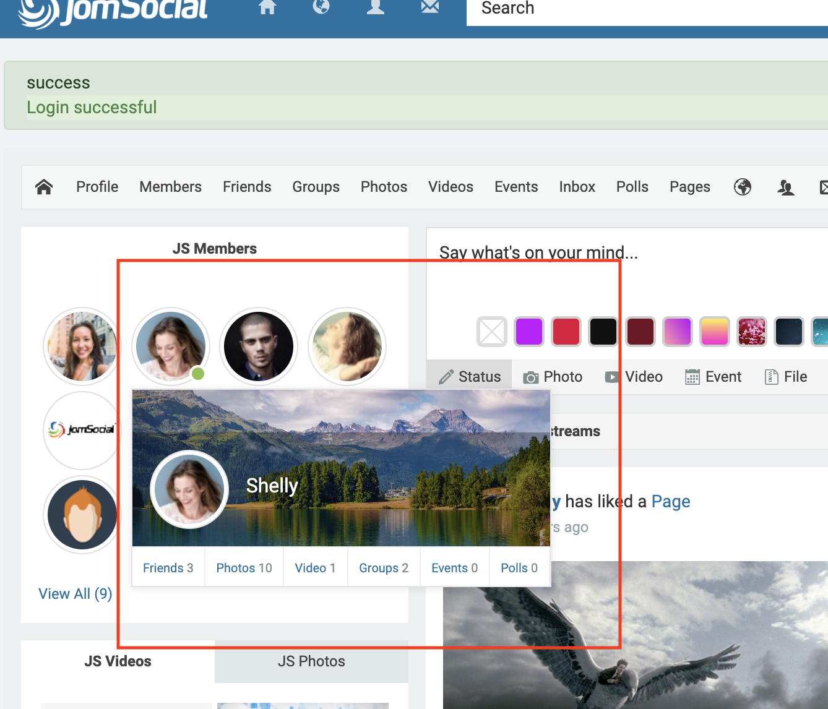Open Shelly's Friends 3 link
The width and height of the screenshot is (828, 709).
coord(168,568)
